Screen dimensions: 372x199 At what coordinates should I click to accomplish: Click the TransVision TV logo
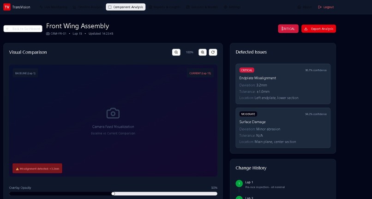(7, 7)
